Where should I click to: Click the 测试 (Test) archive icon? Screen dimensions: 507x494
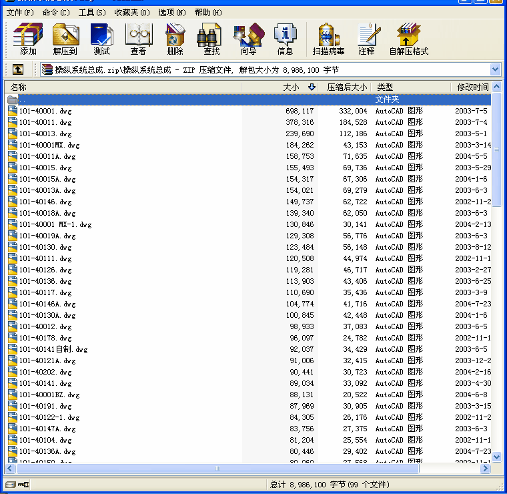101,39
